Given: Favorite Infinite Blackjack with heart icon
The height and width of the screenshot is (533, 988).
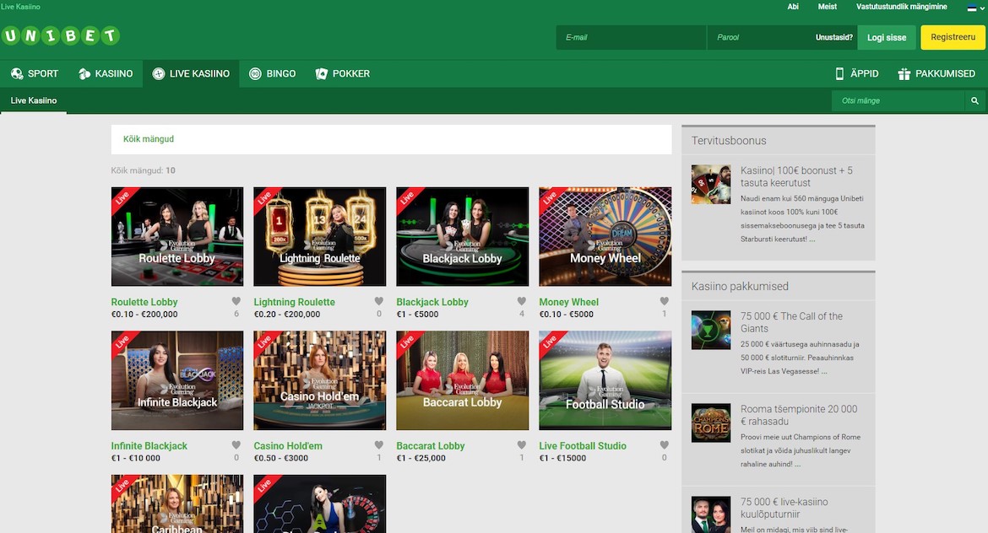Looking at the screenshot, I should pyautogui.click(x=236, y=445).
